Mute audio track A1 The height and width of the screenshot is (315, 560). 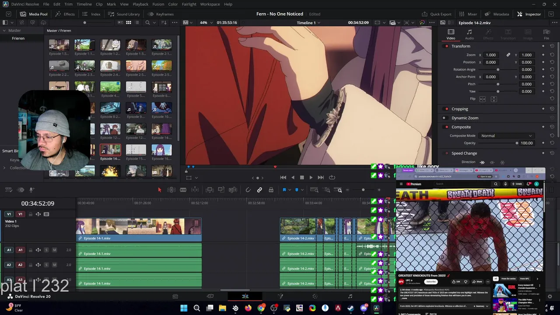(54, 250)
